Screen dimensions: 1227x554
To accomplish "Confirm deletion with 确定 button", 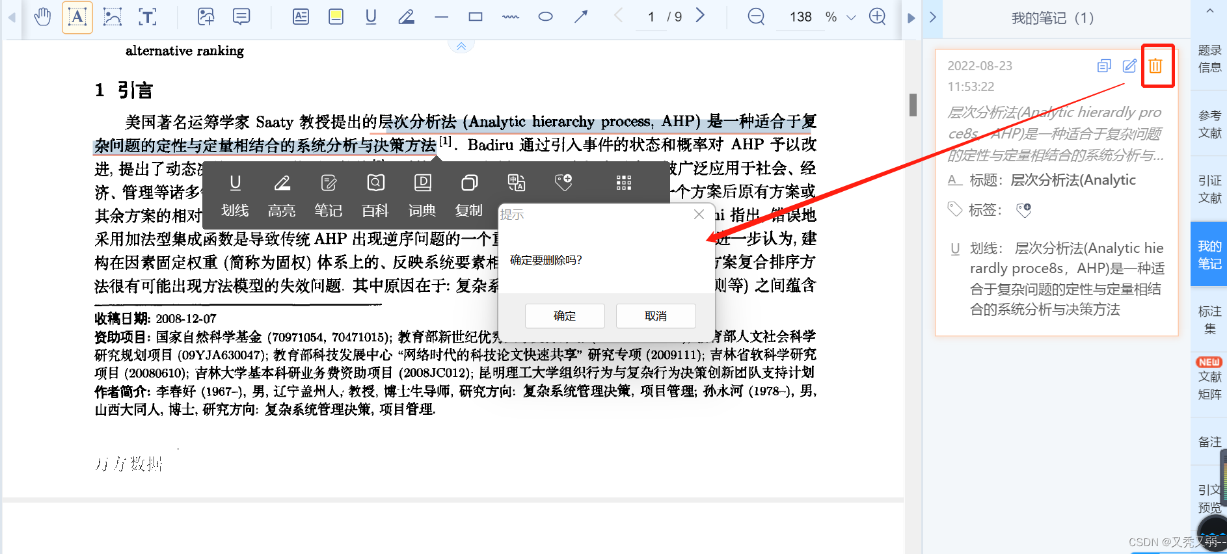I will tap(565, 316).
